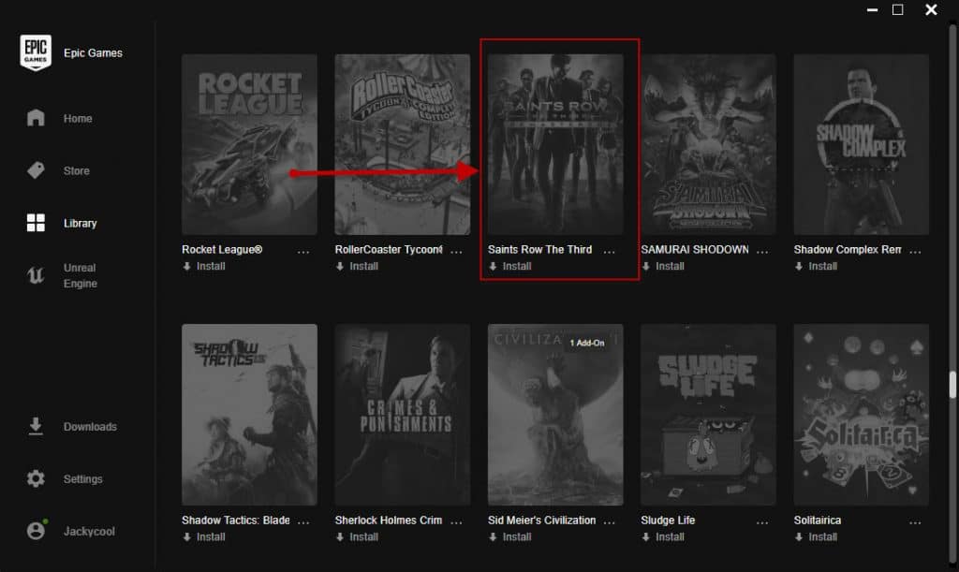This screenshot has width=959, height=572.
Task: Install Sludge Life via Install text
Action: coord(670,536)
